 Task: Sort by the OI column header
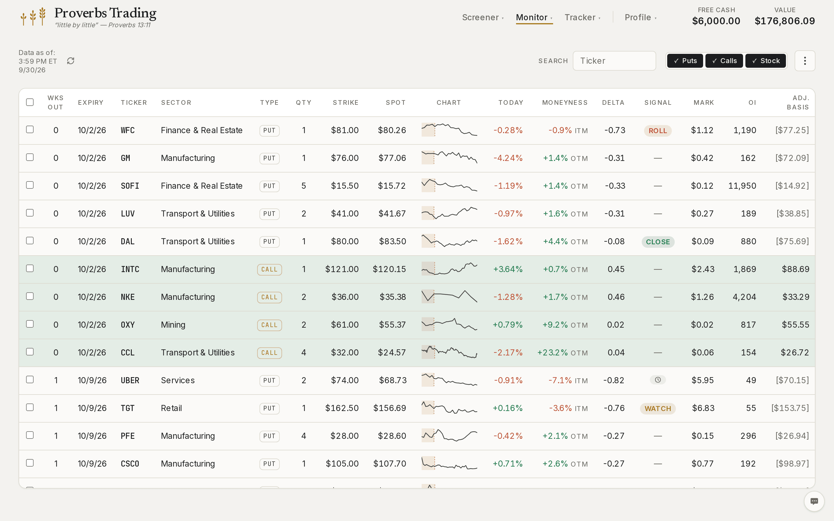(x=752, y=103)
